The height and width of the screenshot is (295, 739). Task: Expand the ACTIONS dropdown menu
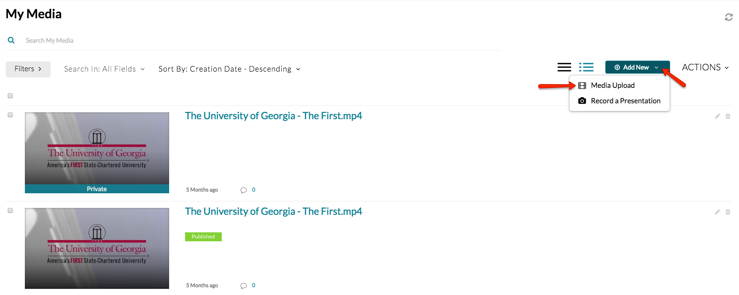[705, 68]
